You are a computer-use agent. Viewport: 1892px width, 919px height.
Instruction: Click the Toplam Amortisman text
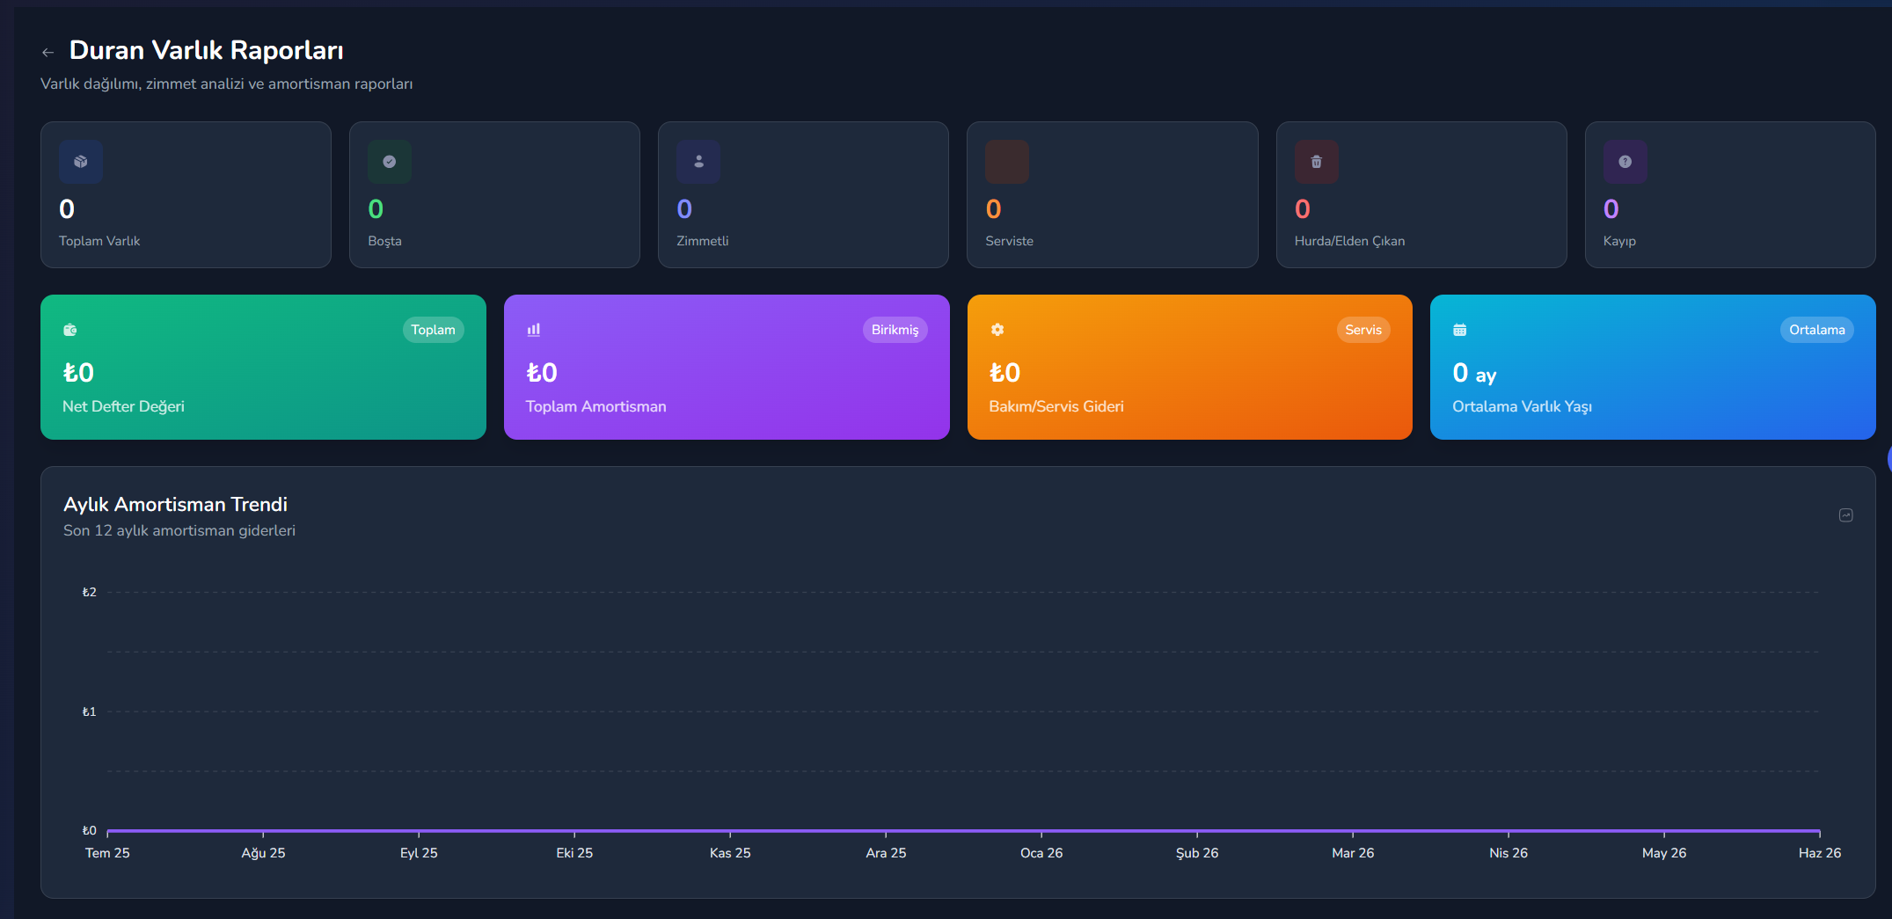coord(596,406)
